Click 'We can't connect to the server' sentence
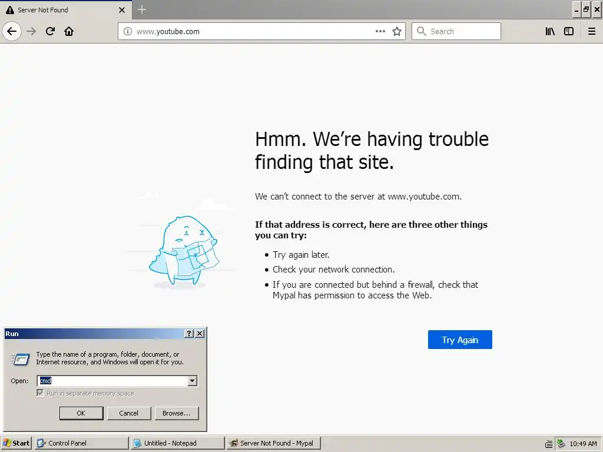603x452 pixels. [x=358, y=197]
